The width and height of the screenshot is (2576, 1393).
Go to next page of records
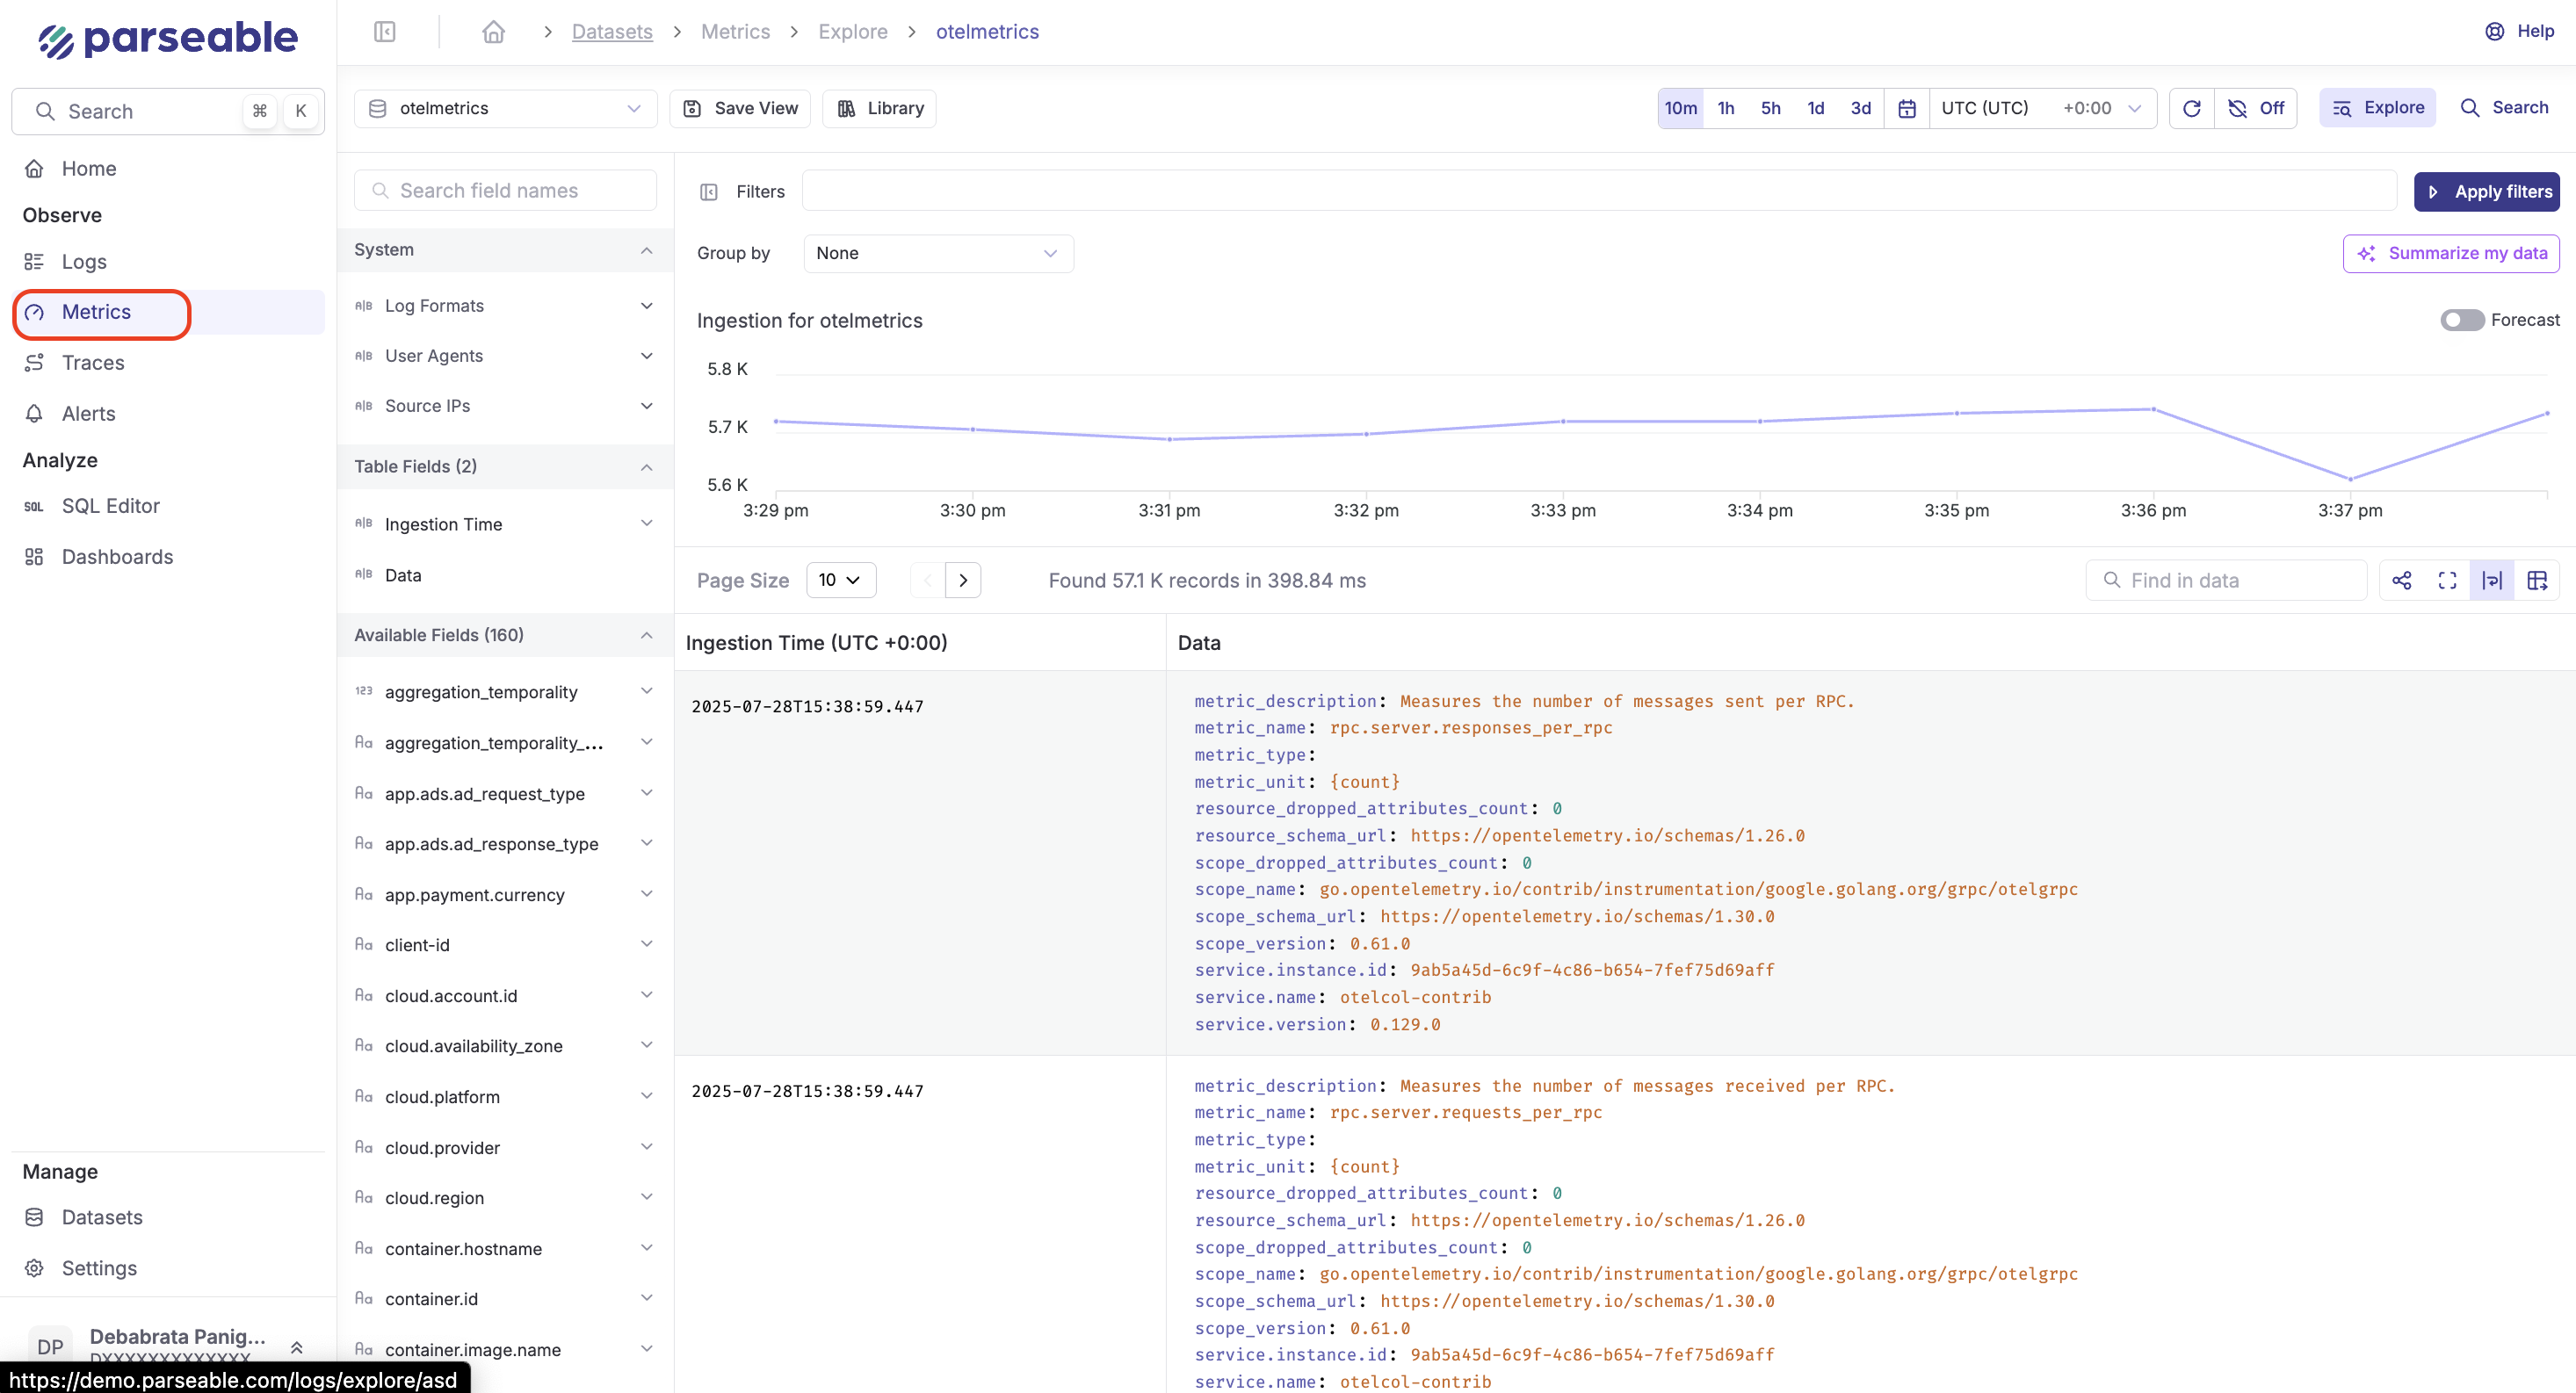pyautogui.click(x=962, y=580)
